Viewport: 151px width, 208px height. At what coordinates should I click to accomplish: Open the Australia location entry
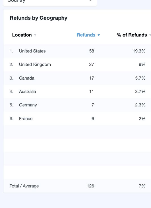click(28, 92)
